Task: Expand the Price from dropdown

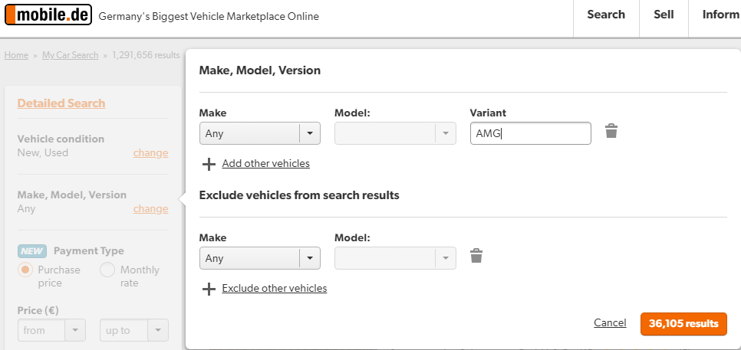Action: pyautogui.click(x=51, y=330)
